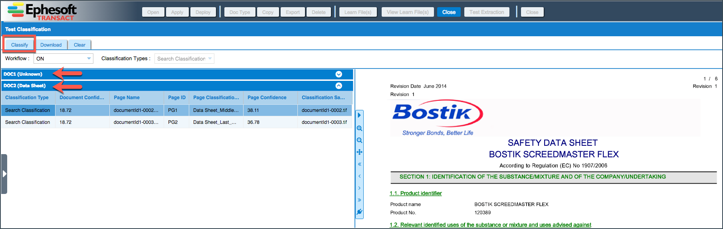Go to previous page of preview
Screen dimensions: 723x229
pos(359,176)
